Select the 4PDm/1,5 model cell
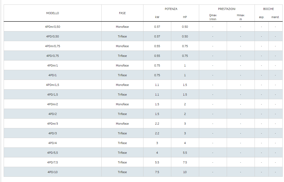Image resolution: width=284 pixels, height=182 pixels. tap(53, 85)
